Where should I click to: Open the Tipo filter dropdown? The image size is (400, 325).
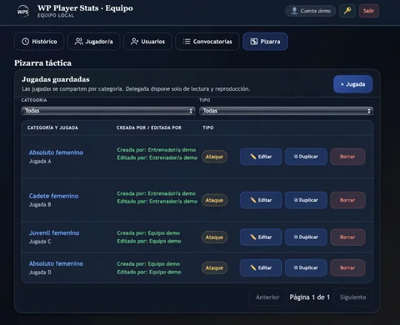[286, 111]
